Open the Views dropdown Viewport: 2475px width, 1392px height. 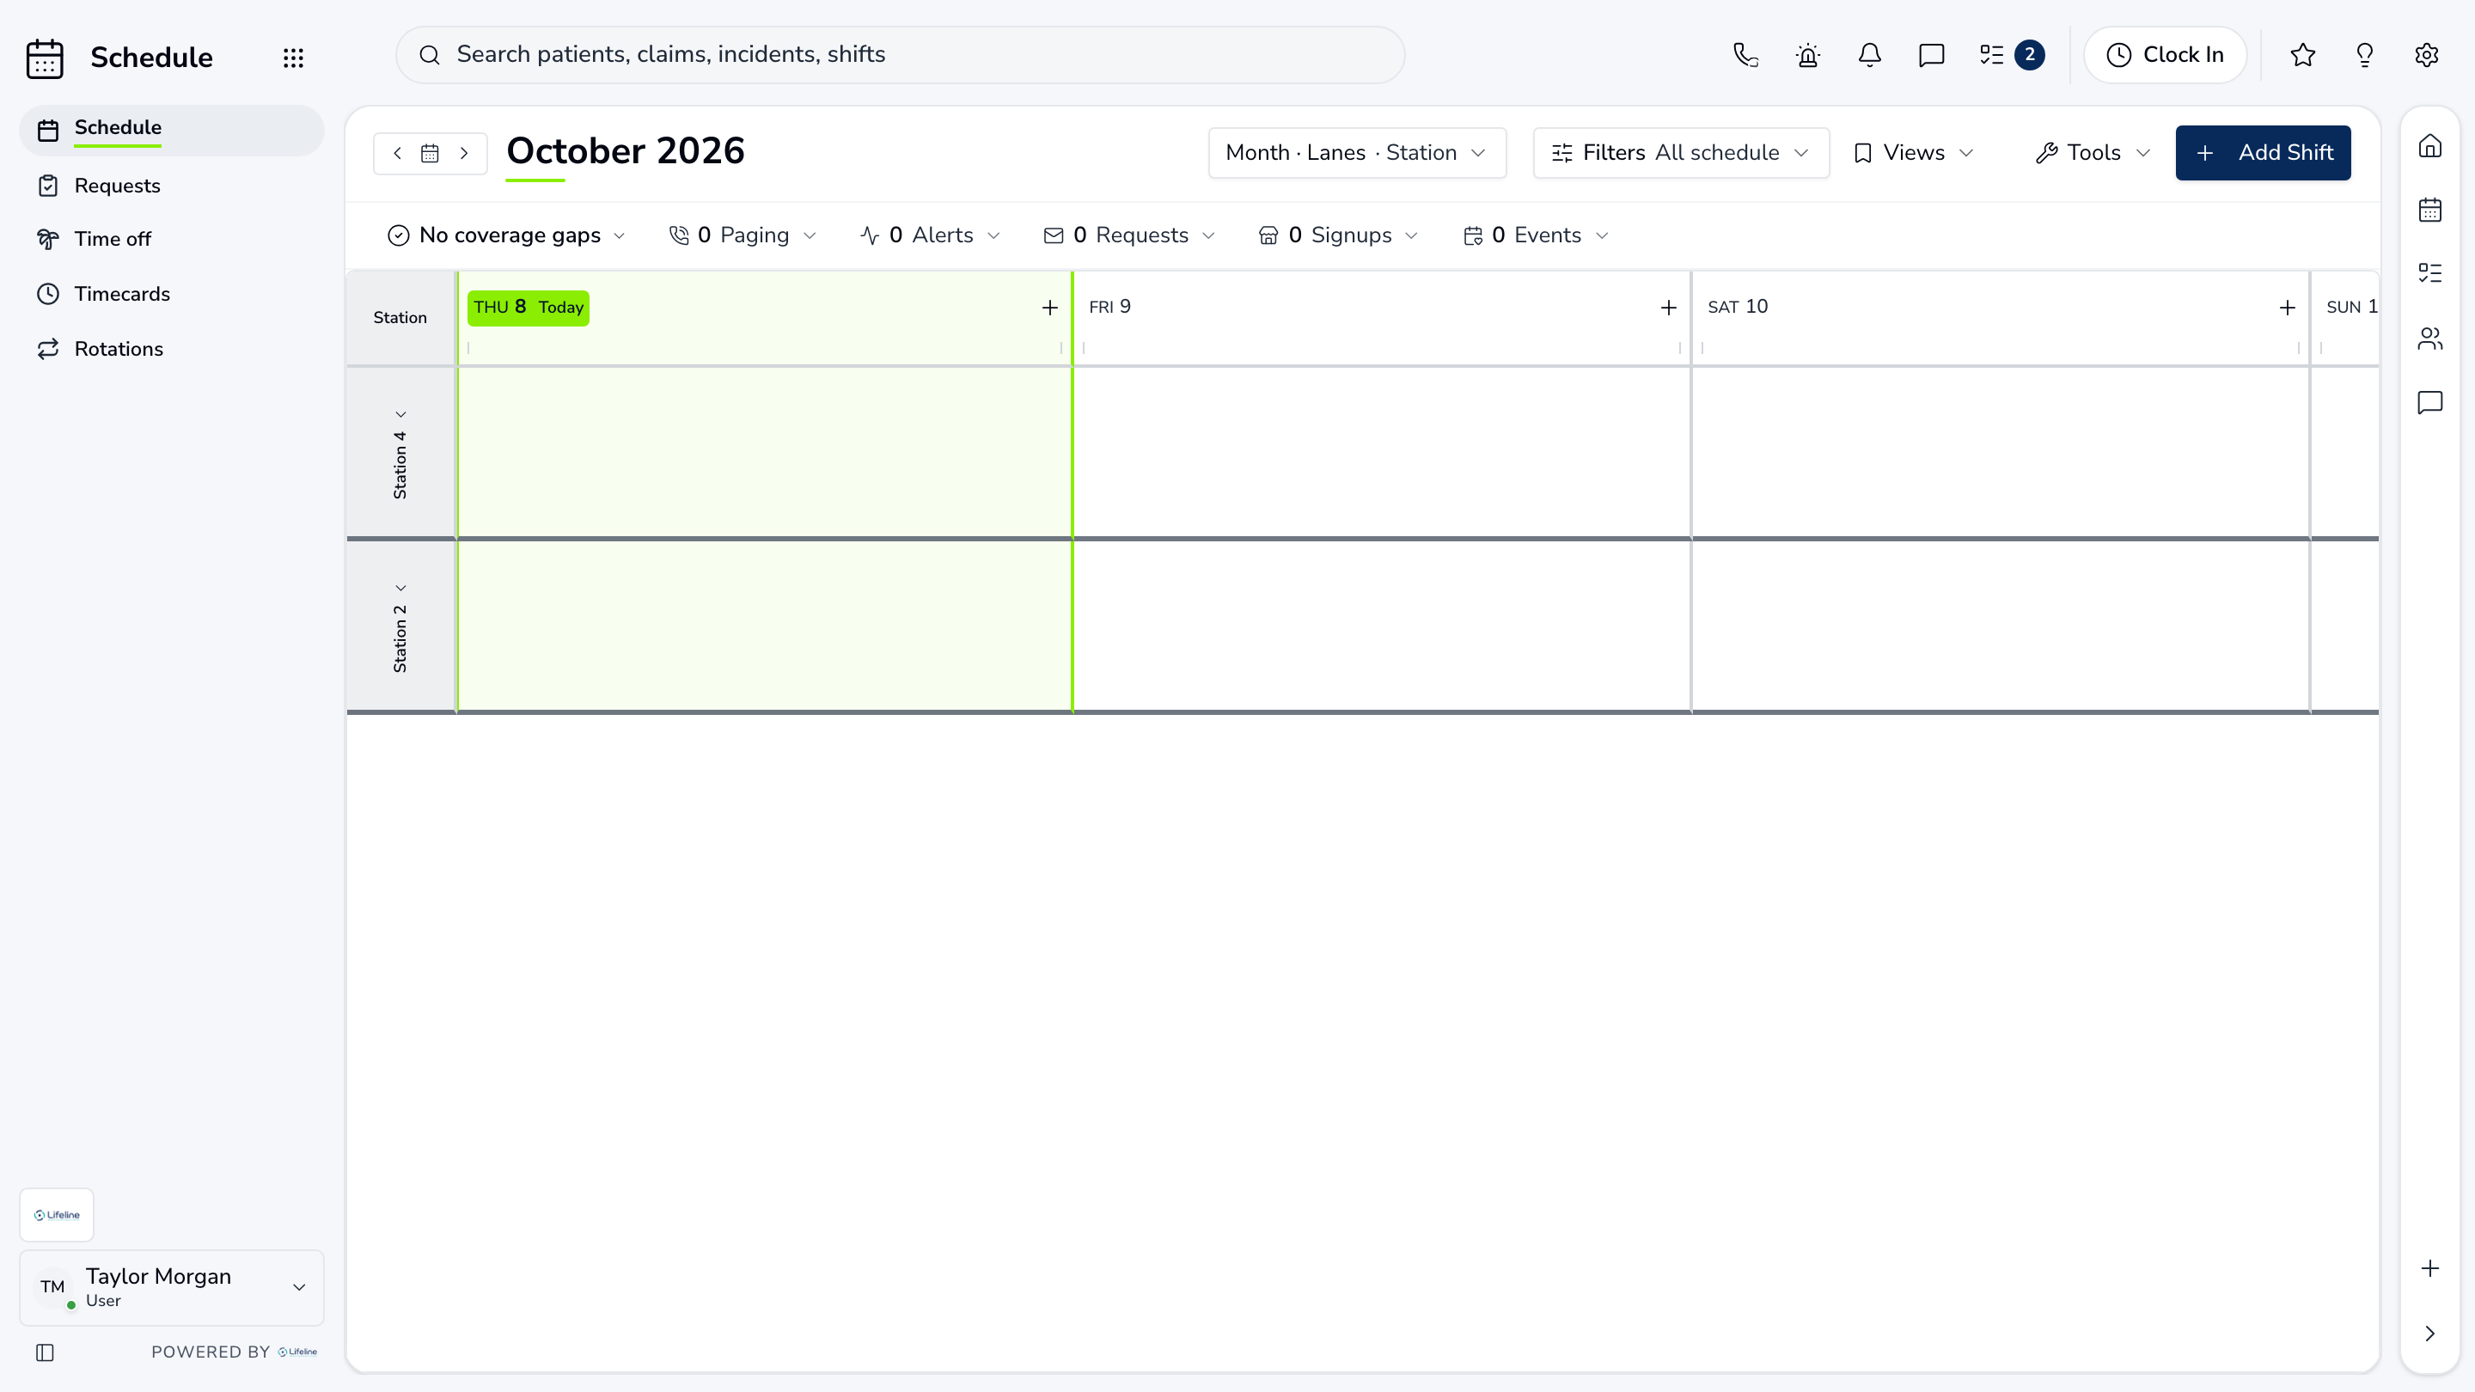pyautogui.click(x=1914, y=153)
